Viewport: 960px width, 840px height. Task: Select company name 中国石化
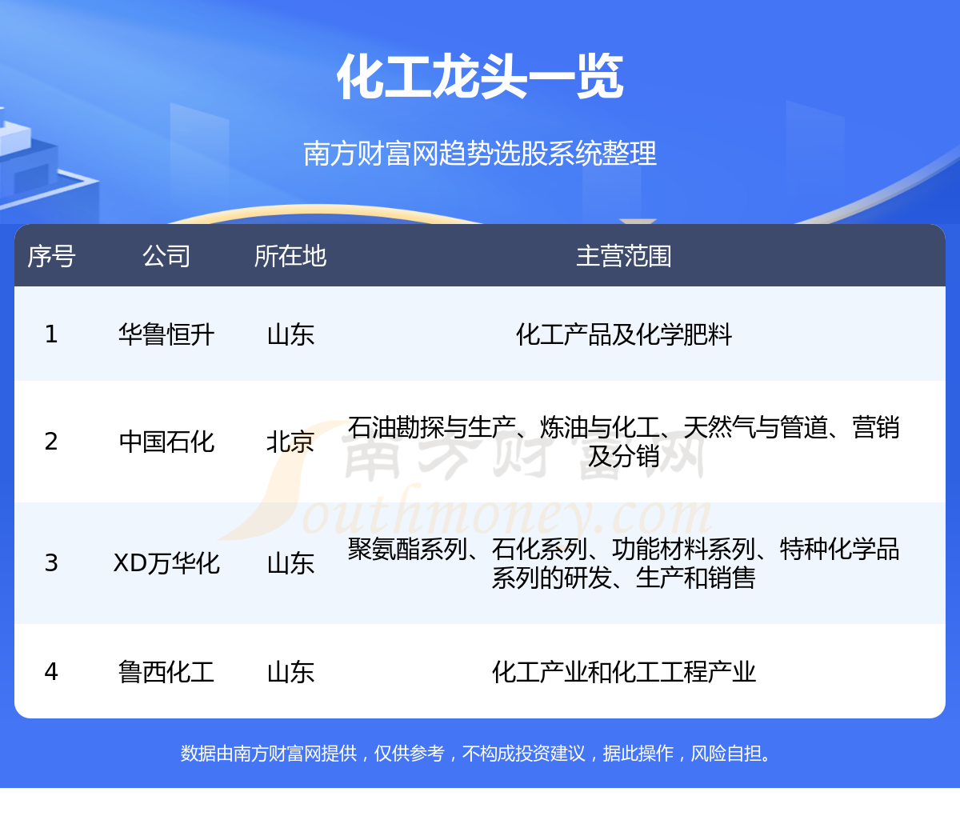pos(166,441)
